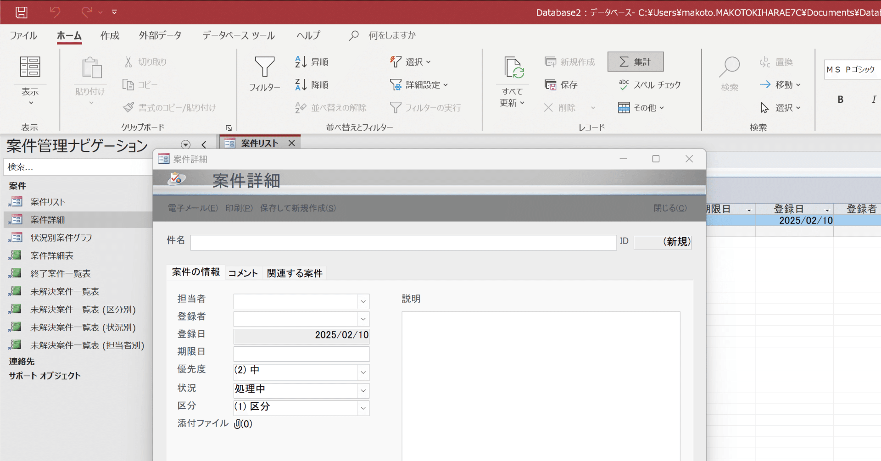The width and height of the screenshot is (881, 461).
Task: Open the フィルター tool
Action: (265, 73)
